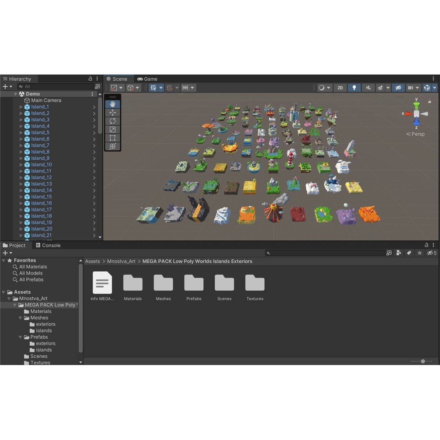Open the Project create plus dropdown

[x=7, y=253]
